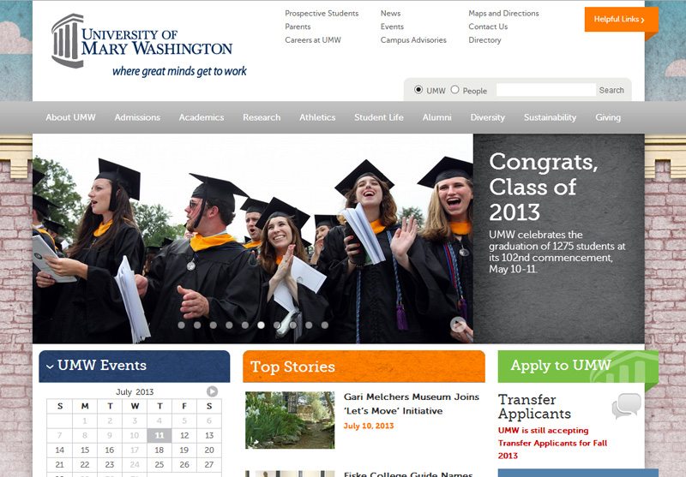This screenshot has height=477, width=686.
Task: Click the search text field
Action: (545, 90)
